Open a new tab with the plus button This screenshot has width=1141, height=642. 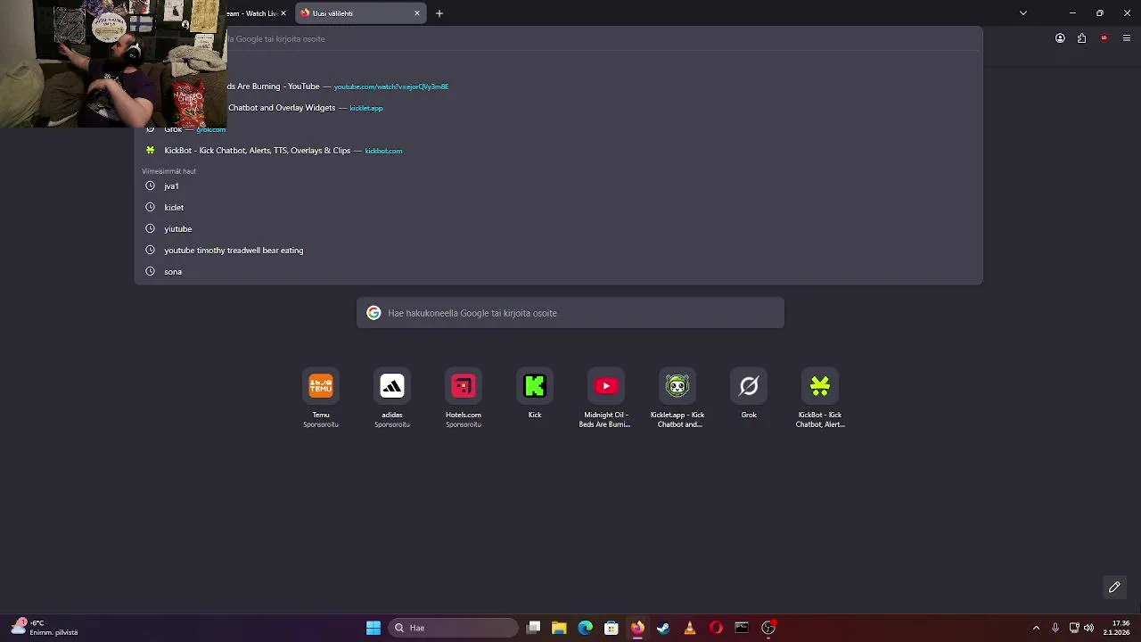pos(439,13)
